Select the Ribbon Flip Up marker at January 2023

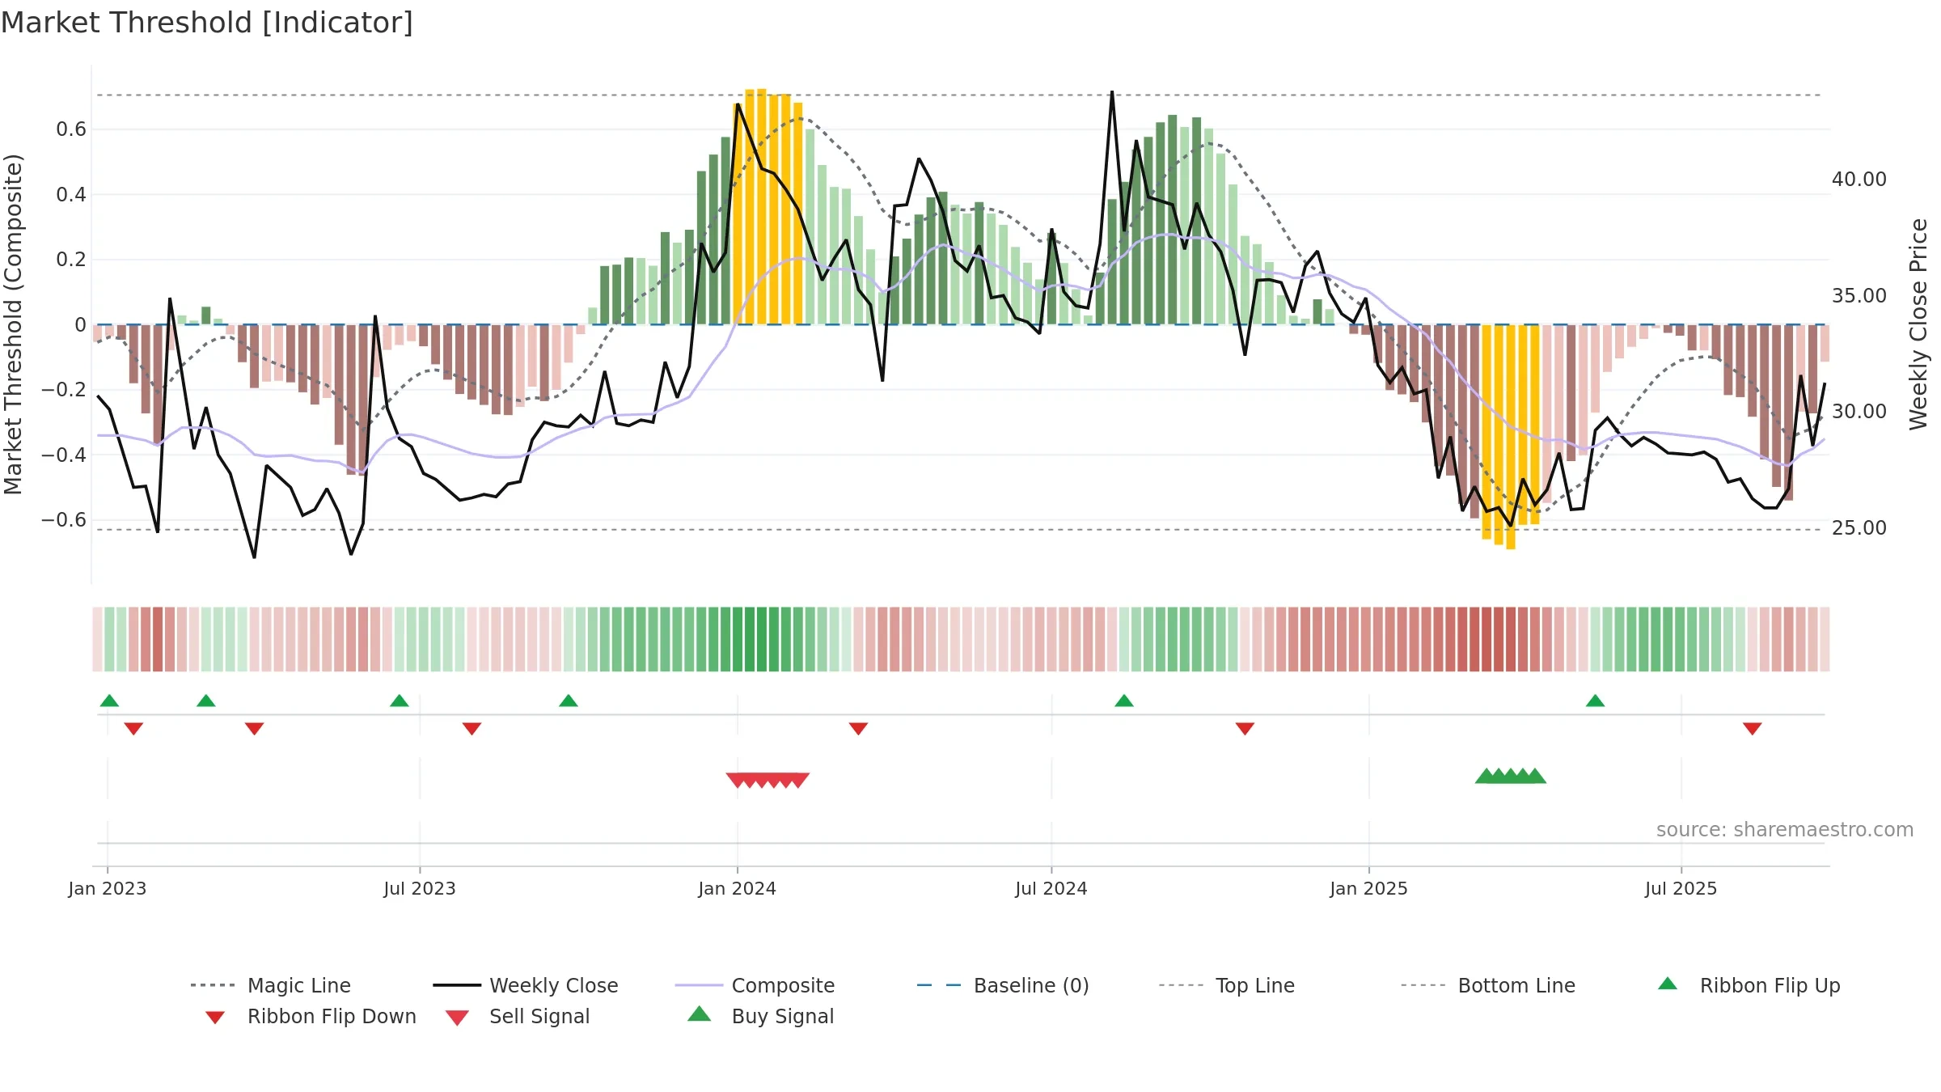click(109, 700)
